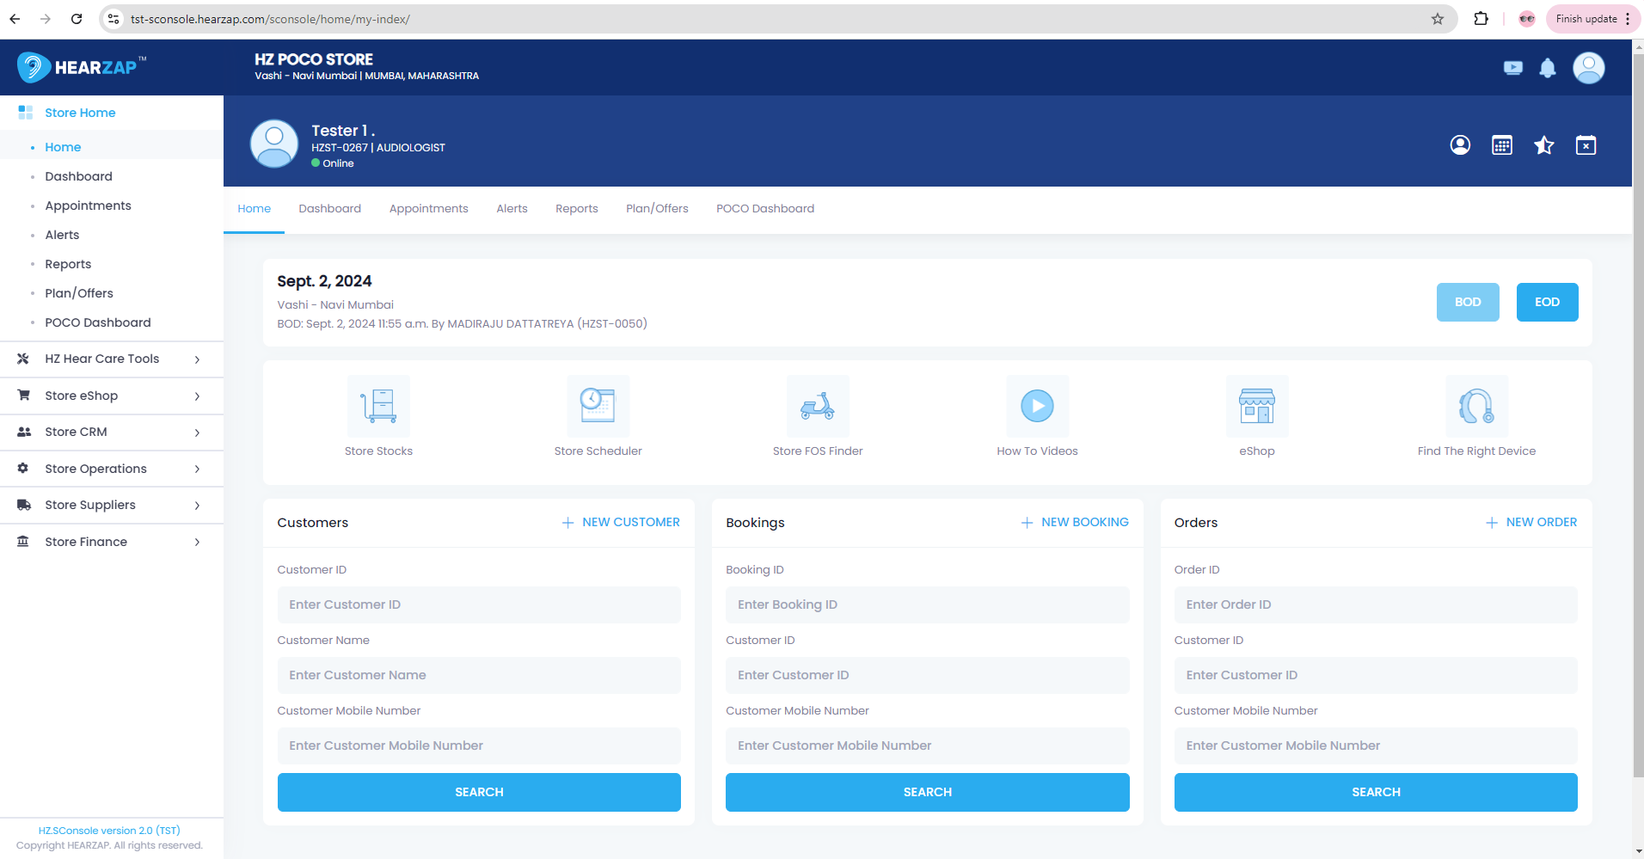Play How To Videos icon

1037,406
